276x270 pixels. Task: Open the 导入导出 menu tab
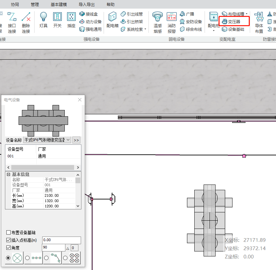87,5
